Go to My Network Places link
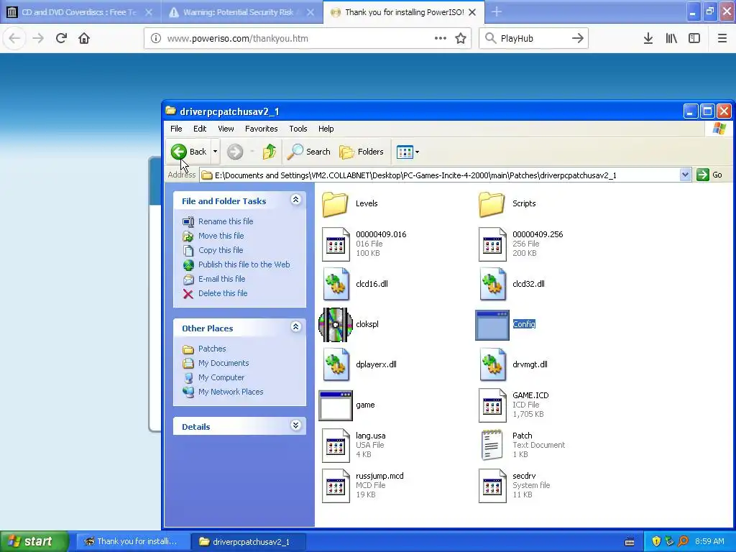 231,392
